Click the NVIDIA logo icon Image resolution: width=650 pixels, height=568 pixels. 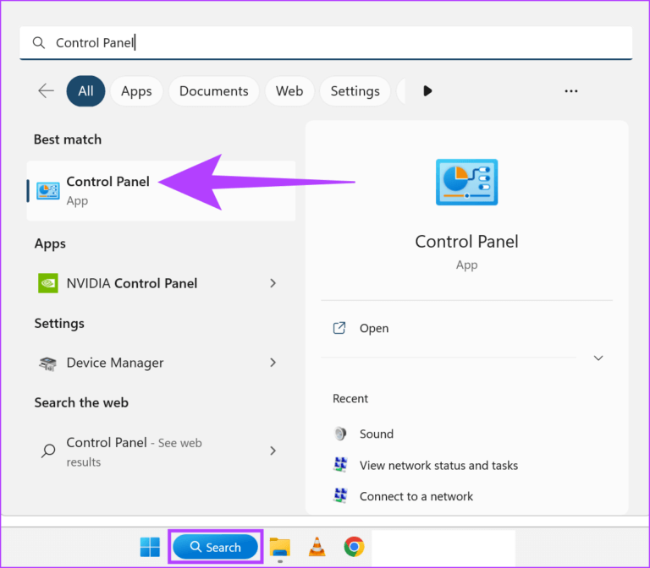pos(48,283)
